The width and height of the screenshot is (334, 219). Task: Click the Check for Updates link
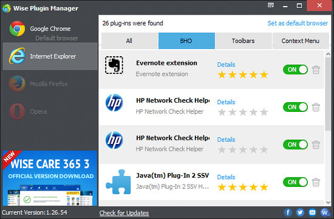[124, 213]
